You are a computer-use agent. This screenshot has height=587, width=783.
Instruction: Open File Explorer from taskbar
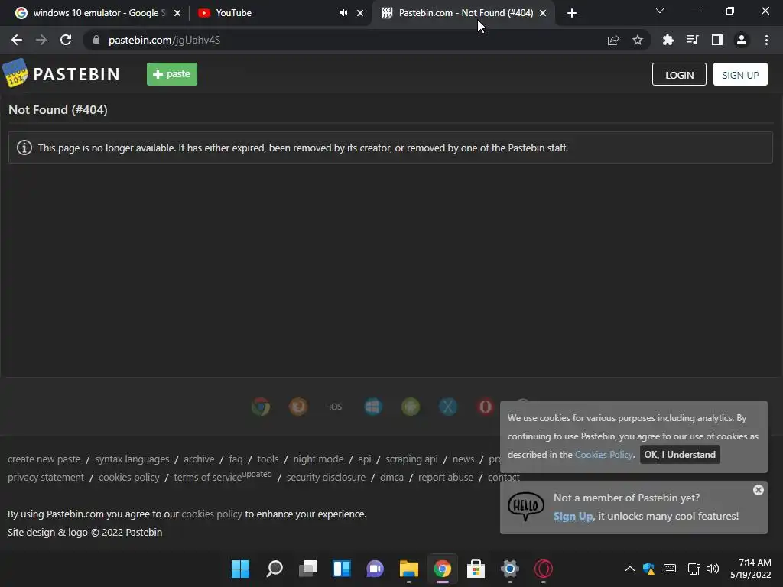(x=408, y=569)
